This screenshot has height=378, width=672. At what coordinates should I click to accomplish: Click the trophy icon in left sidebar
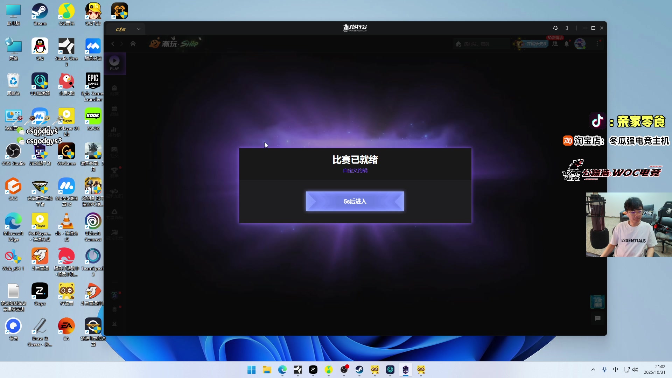click(x=114, y=171)
